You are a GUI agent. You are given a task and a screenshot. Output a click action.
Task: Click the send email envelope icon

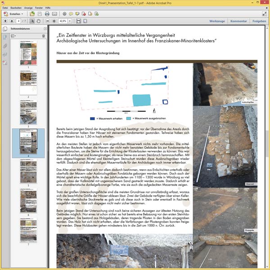(54, 14)
